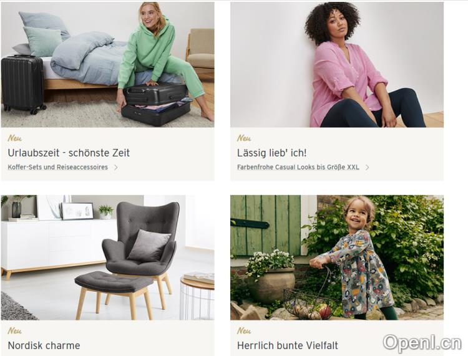Click the chevron next to Koffer-Sets und Reiseaccessoires
Image resolution: width=468 pixels, height=356 pixels.
116,168
